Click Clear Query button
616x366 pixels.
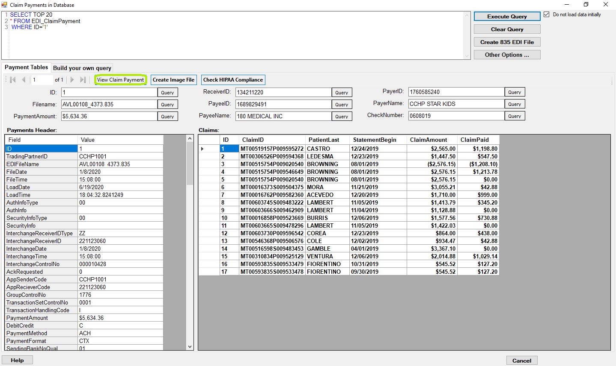(x=507, y=29)
